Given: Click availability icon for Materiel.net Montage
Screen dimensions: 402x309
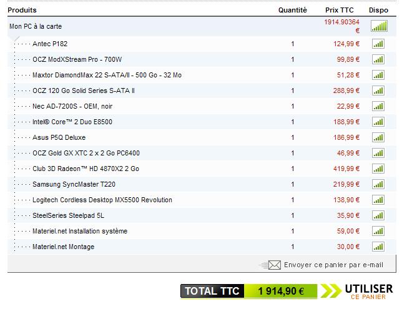Looking at the screenshot, I should click(x=378, y=247).
